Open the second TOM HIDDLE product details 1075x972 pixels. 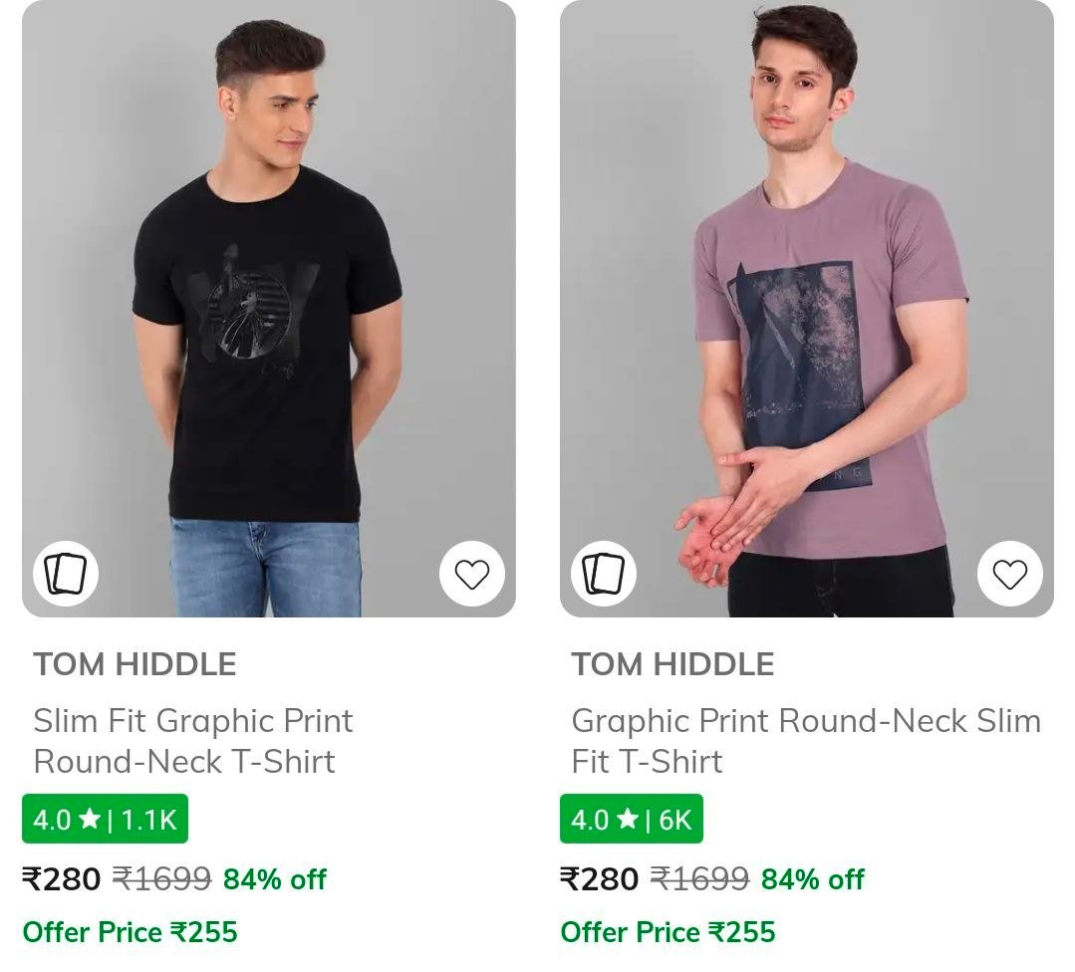(807, 309)
